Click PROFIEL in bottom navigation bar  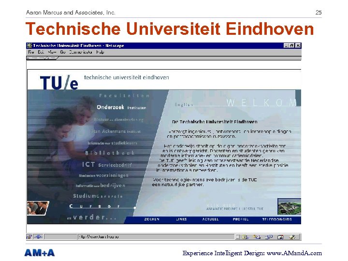click(241, 219)
